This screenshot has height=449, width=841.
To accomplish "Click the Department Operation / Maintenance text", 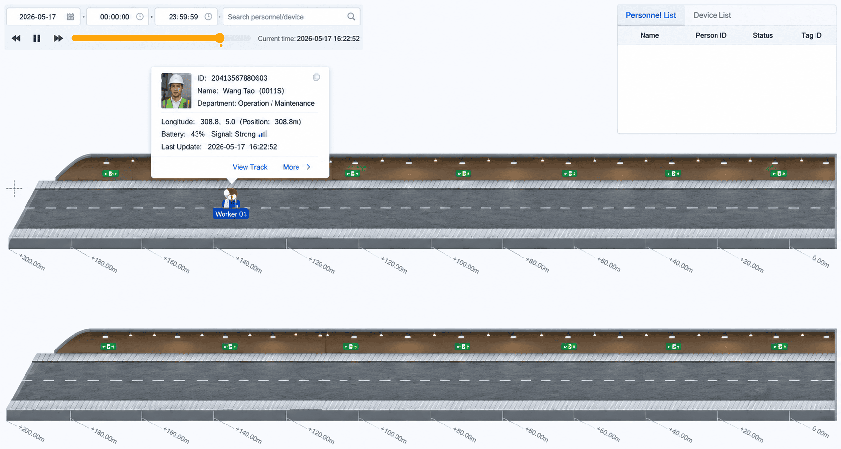I will tap(256, 103).
